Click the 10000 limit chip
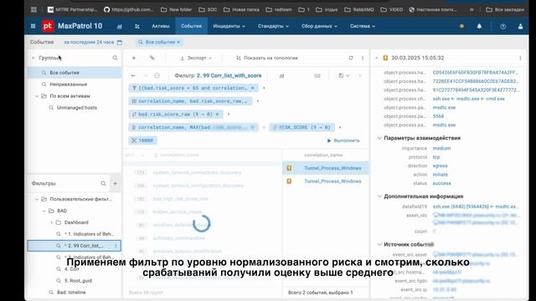 143,140
